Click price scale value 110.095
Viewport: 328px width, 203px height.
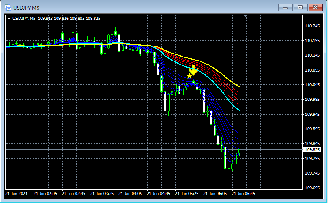313,70
